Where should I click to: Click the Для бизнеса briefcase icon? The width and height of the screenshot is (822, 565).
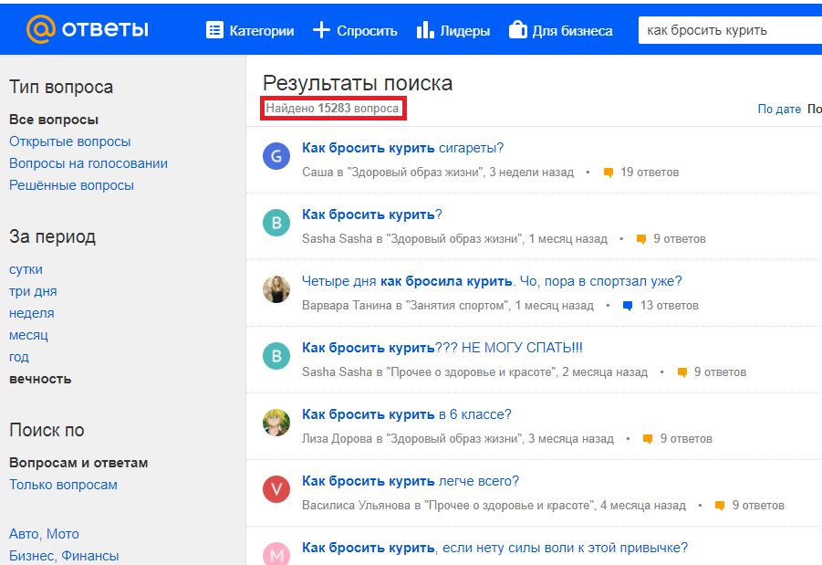pyautogui.click(x=518, y=29)
